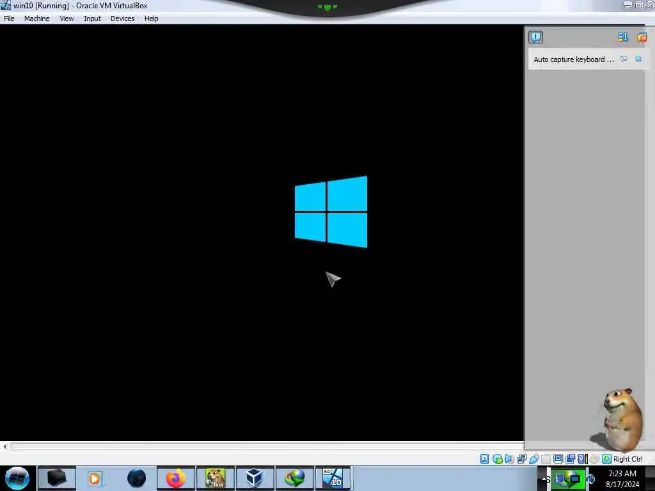The image size is (655, 491).
Task: Click the horizontal scrollbar left arrow
Action: [4, 446]
